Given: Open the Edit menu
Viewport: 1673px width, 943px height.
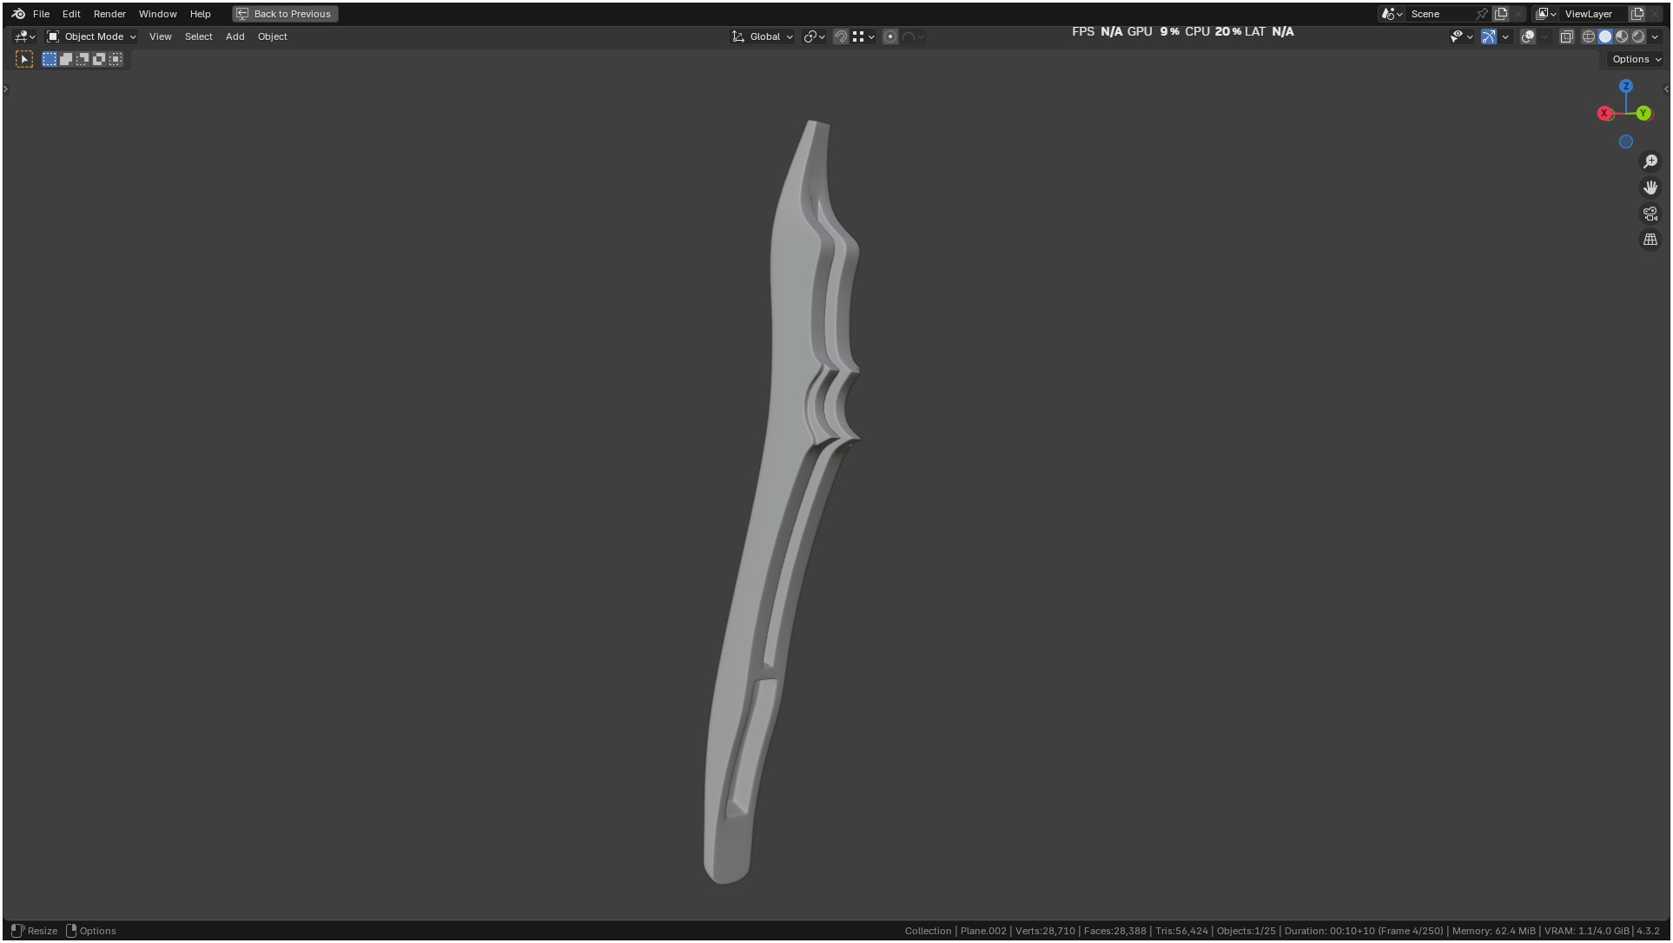Looking at the screenshot, I should (x=71, y=14).
